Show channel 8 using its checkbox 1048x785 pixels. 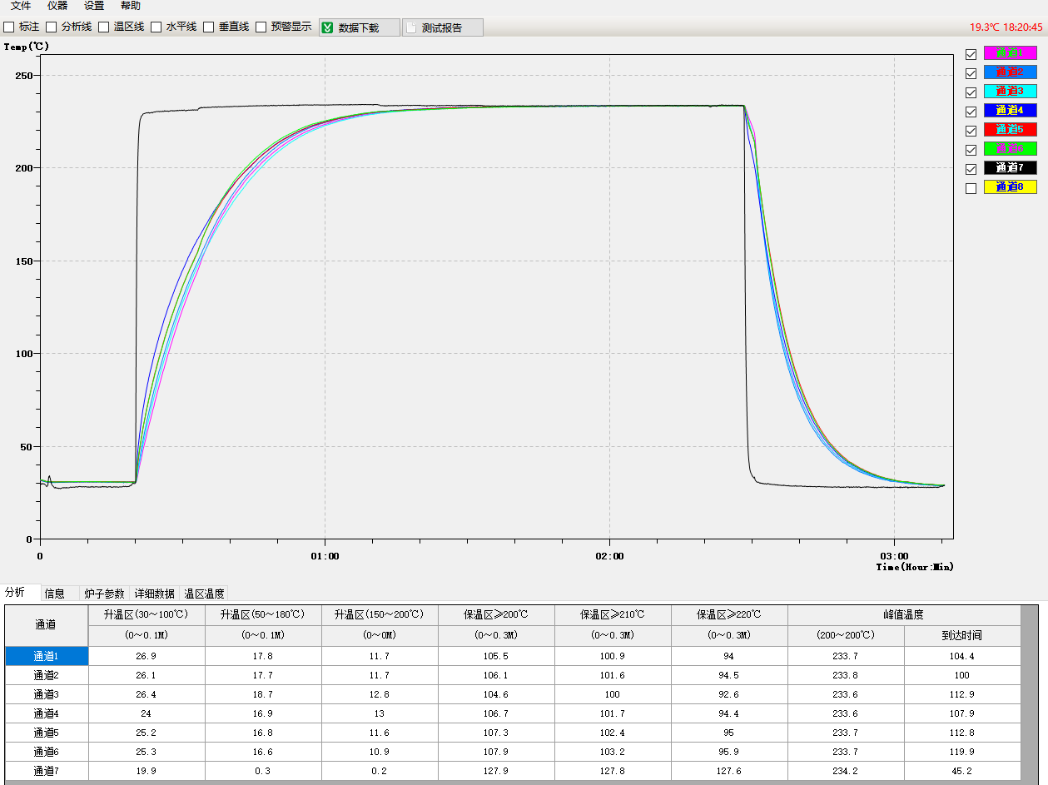tap(971, 188)
